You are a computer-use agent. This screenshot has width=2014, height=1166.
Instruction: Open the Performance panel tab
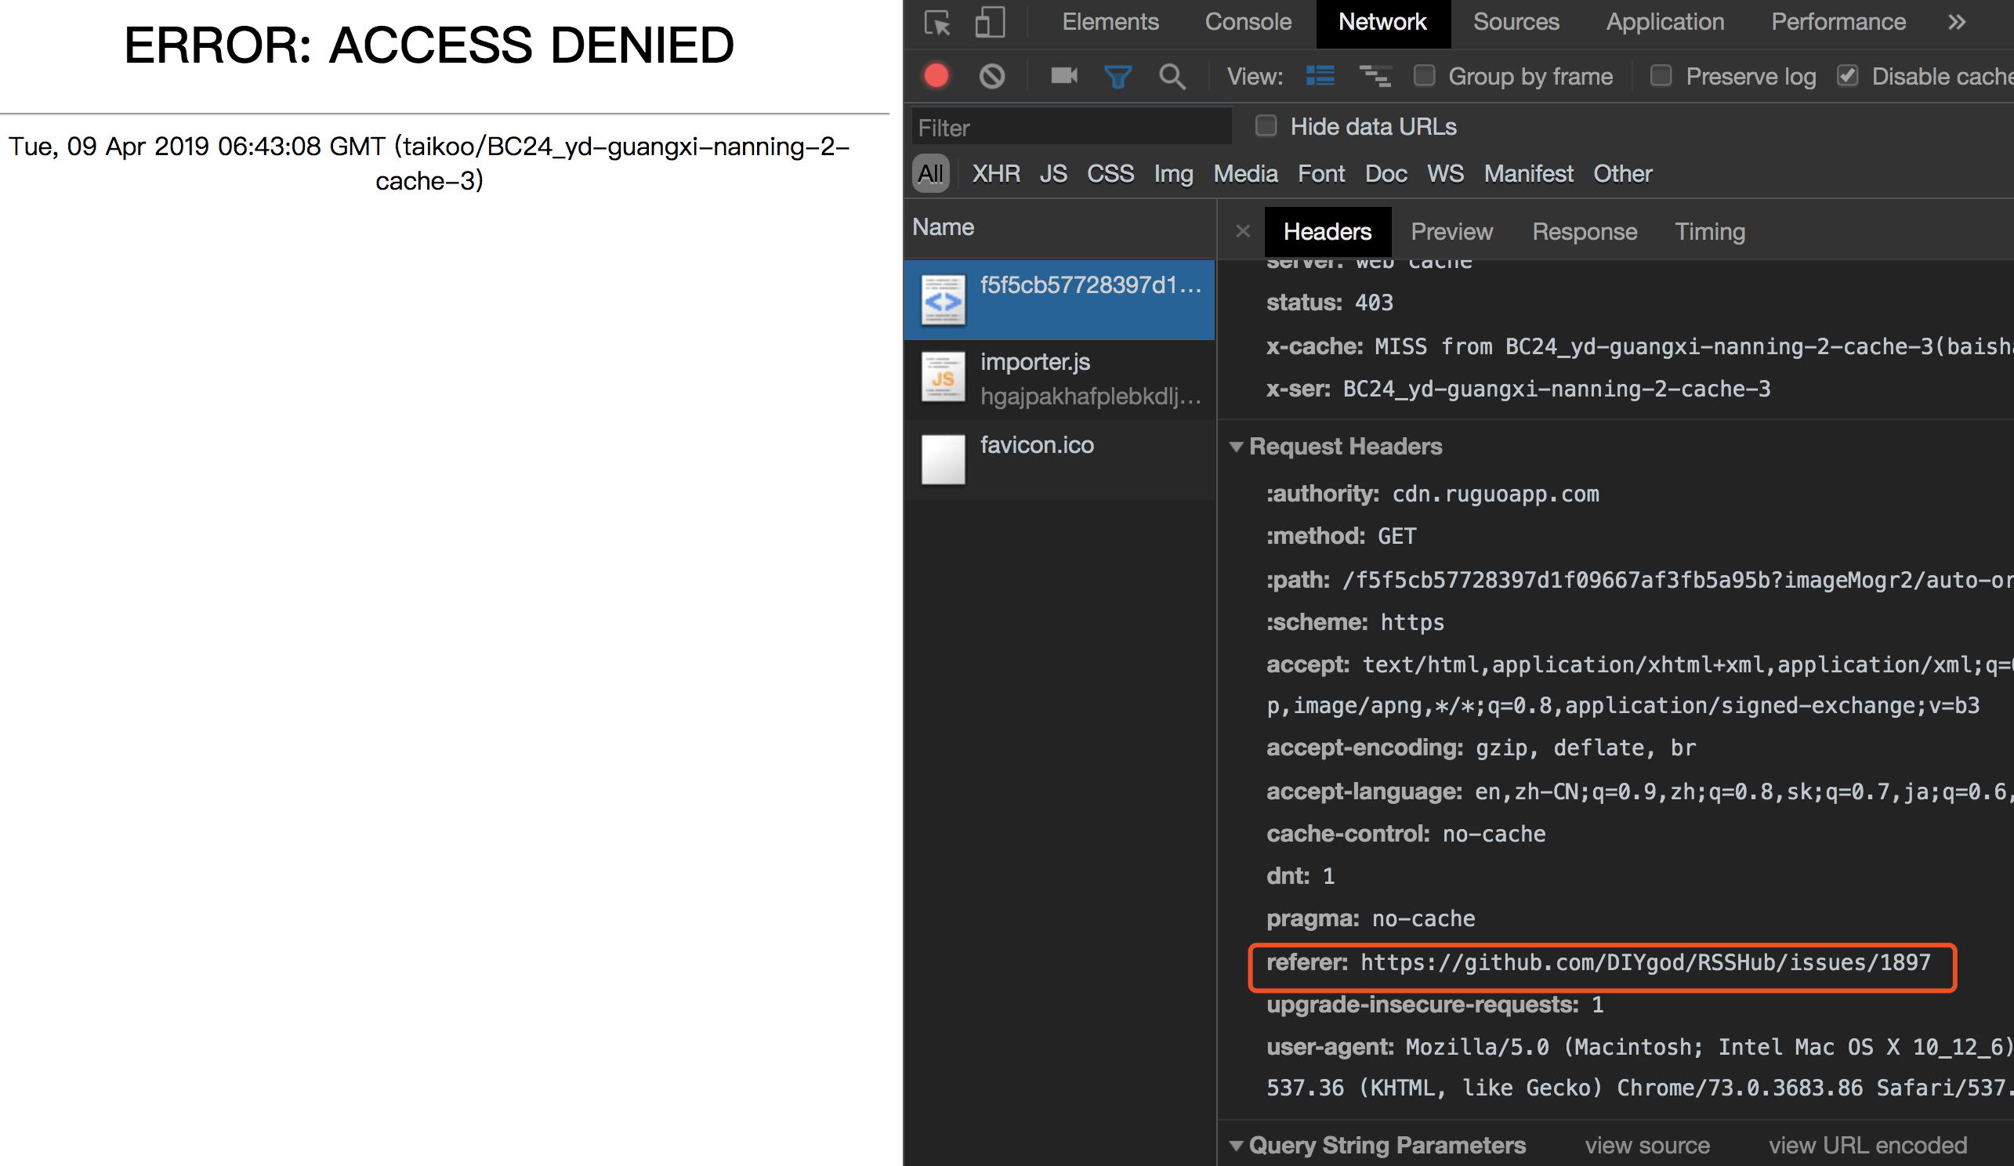point(1838,22)
